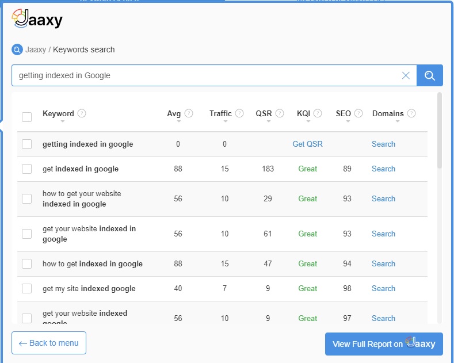Image resolution: width=454 pixels, height=363 pixels.
Task: Sort by the Domains column arrow
Action: [398, 121]
